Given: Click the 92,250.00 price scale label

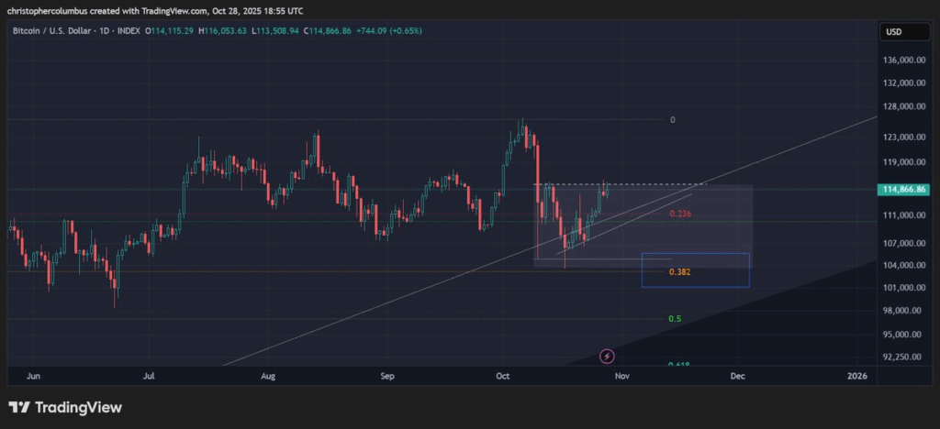Looking at the screenshot, I should click(903, 357).
